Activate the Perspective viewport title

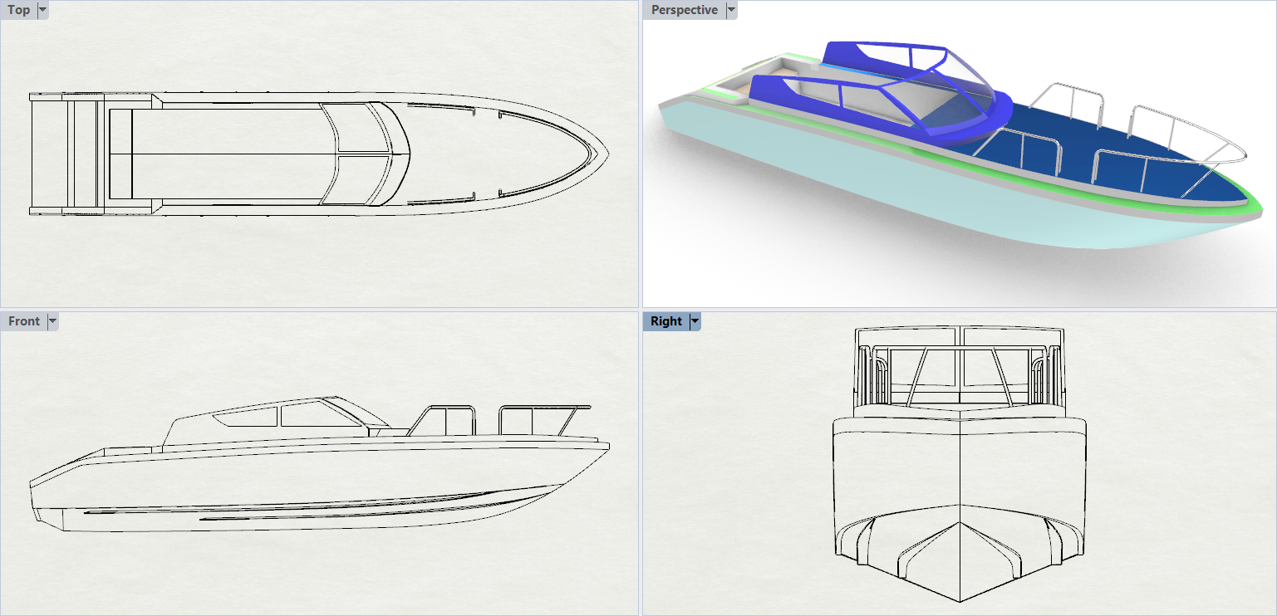[x=684, y=10]
